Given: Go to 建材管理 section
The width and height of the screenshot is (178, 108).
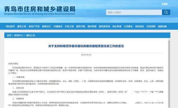Looking at the screenshot, I should coord(92,26).
